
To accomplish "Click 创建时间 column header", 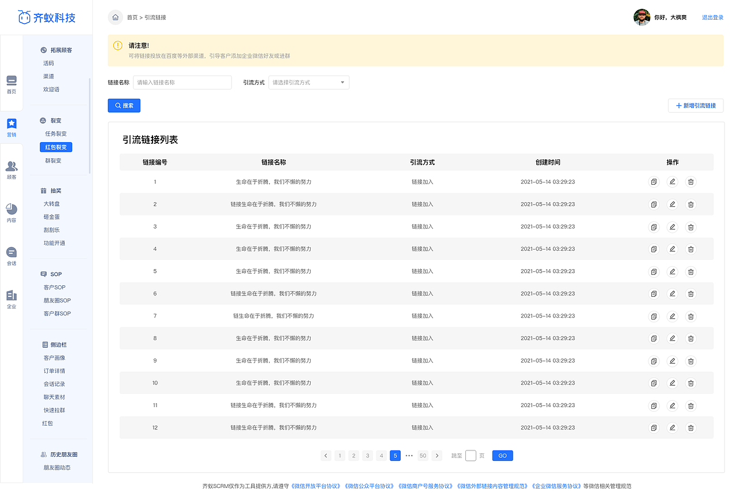I will tap(547, 162).
